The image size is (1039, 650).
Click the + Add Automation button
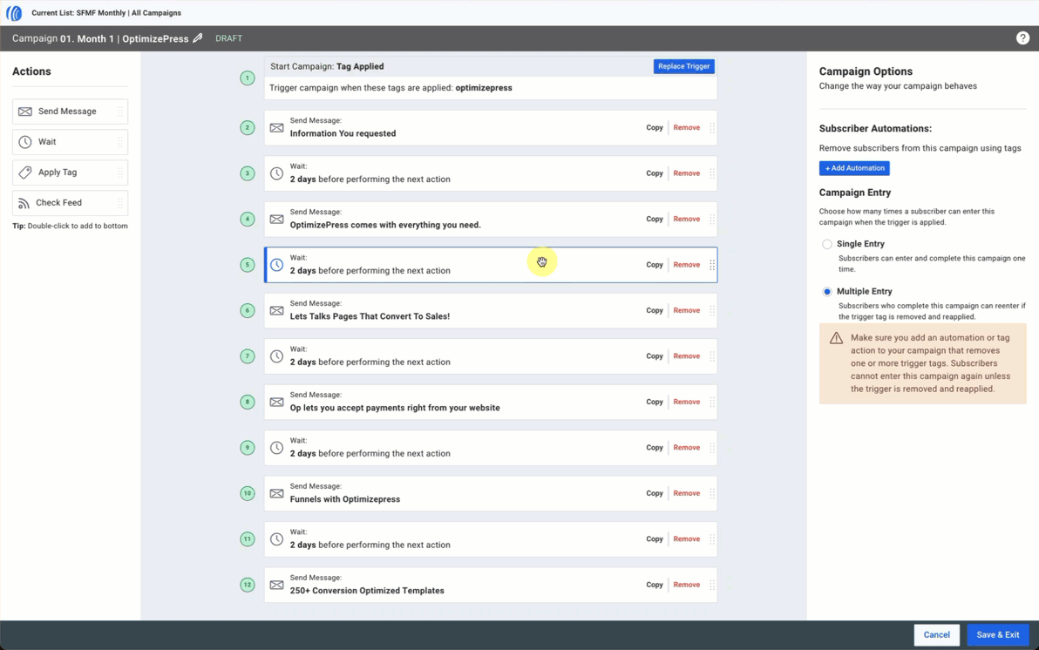(x=854, y=168)
